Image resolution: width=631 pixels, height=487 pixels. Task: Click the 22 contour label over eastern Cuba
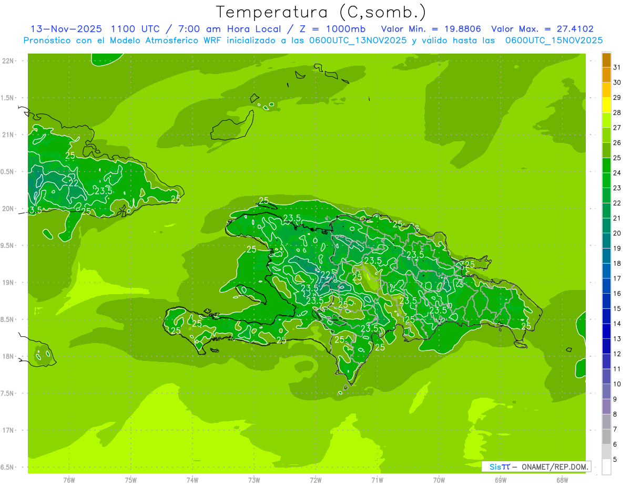pos(74,183)
